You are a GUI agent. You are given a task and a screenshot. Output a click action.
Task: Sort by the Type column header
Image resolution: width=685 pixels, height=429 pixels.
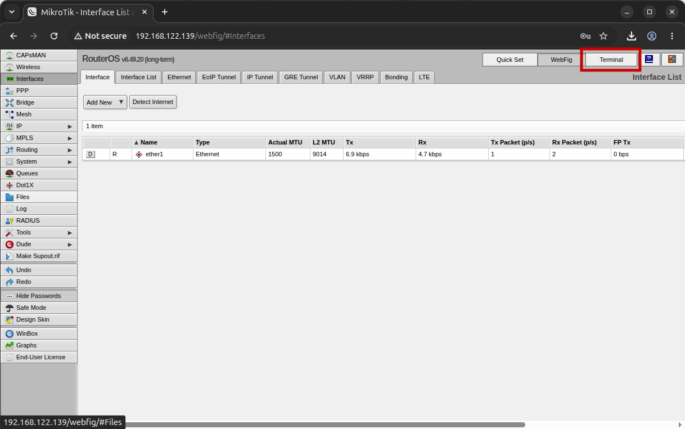(x=229, y=142)
